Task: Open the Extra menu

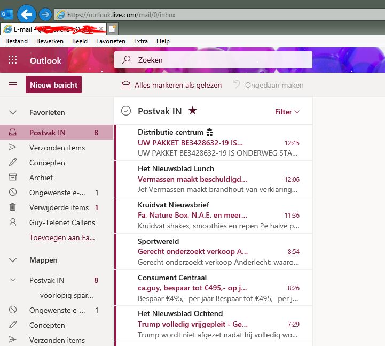Action: pyautogui.click(x=141, y=41)
